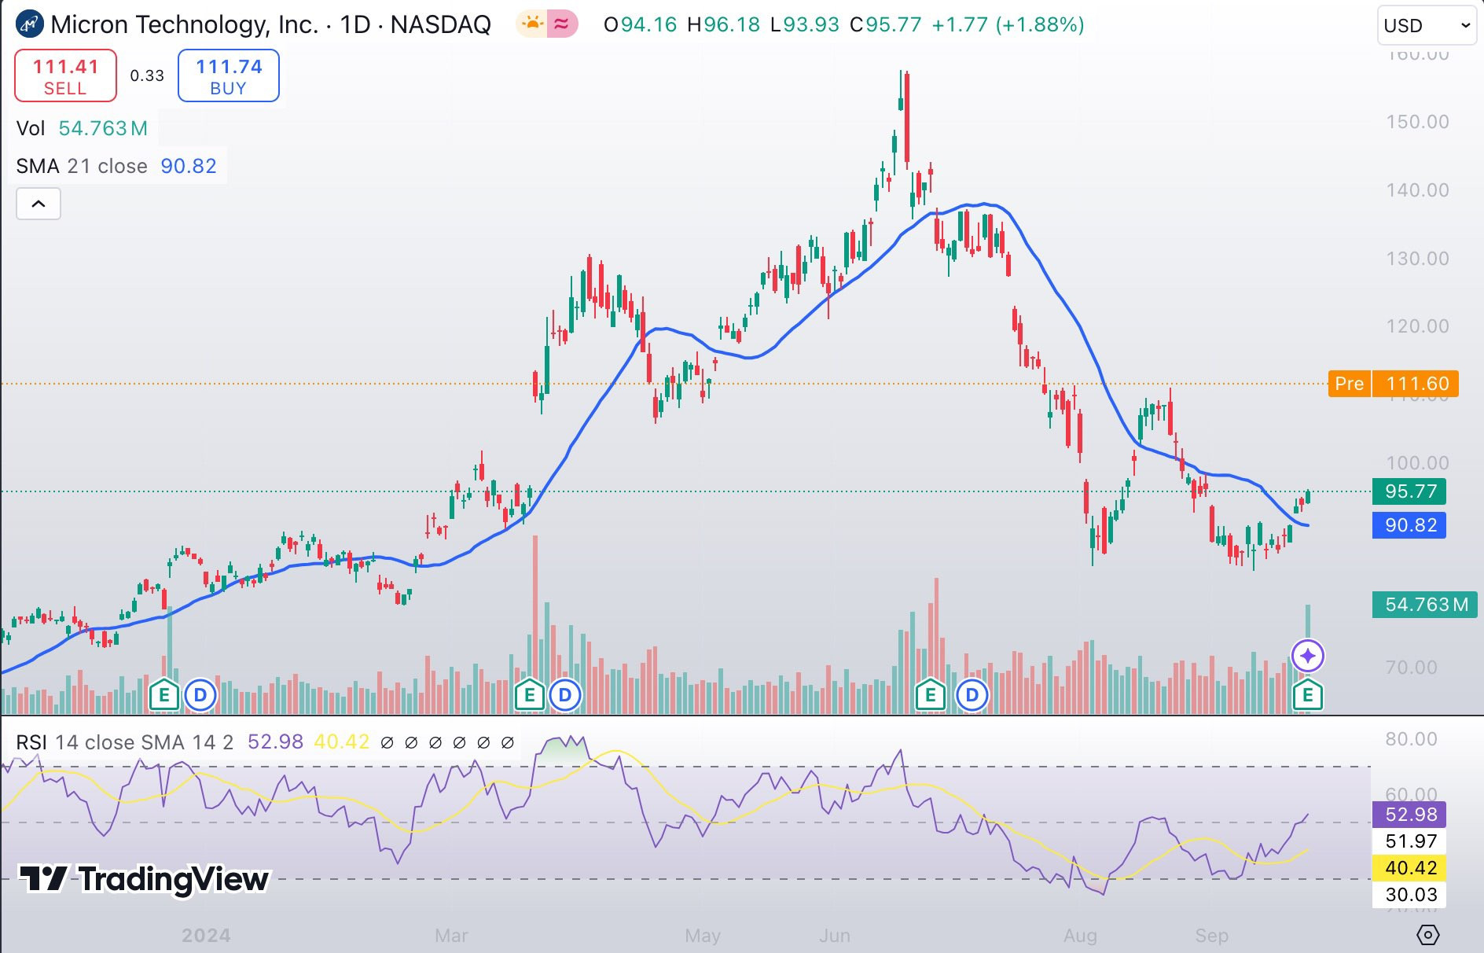Click the 51.97 RSI scale label
This screenshot has width=1484, height=953.
click(1409, 841)
